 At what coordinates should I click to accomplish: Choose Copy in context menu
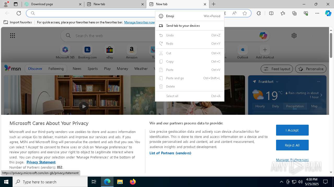point(190,62)
